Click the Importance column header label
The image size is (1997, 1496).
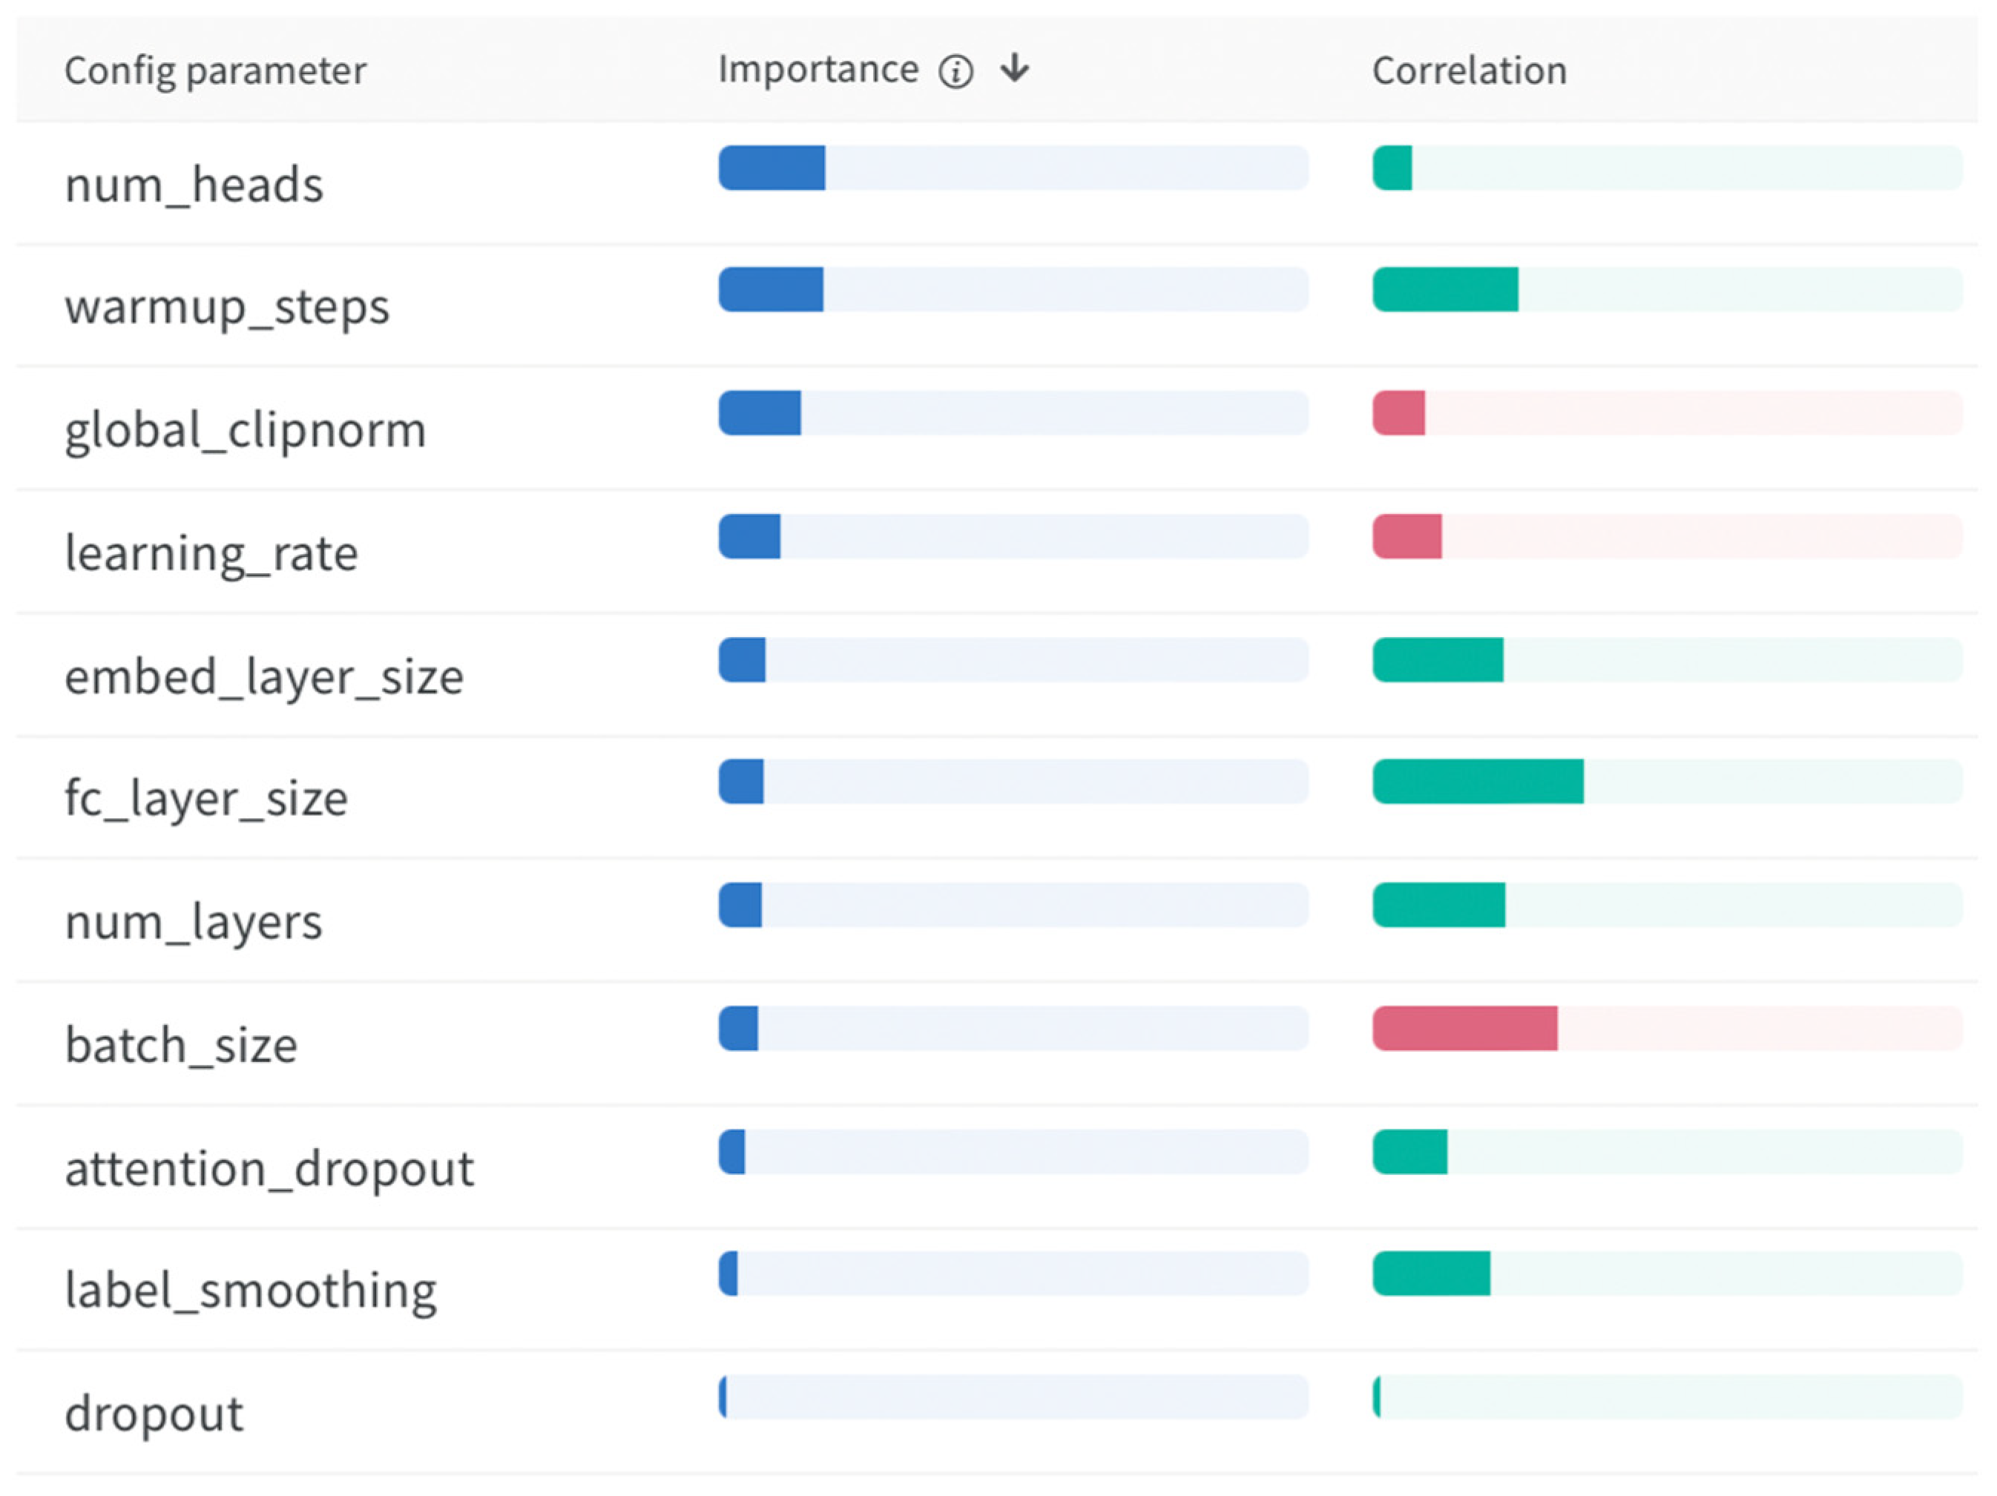coord(818,70)
